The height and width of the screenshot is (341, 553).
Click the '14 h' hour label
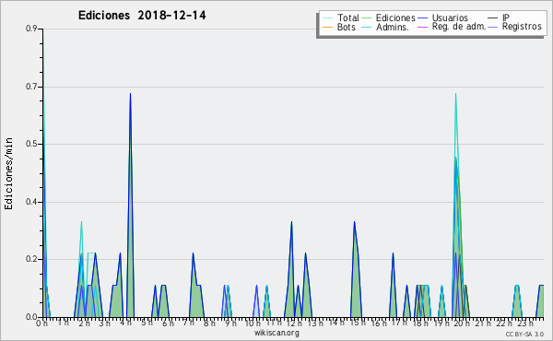click(x=336, y=323)
